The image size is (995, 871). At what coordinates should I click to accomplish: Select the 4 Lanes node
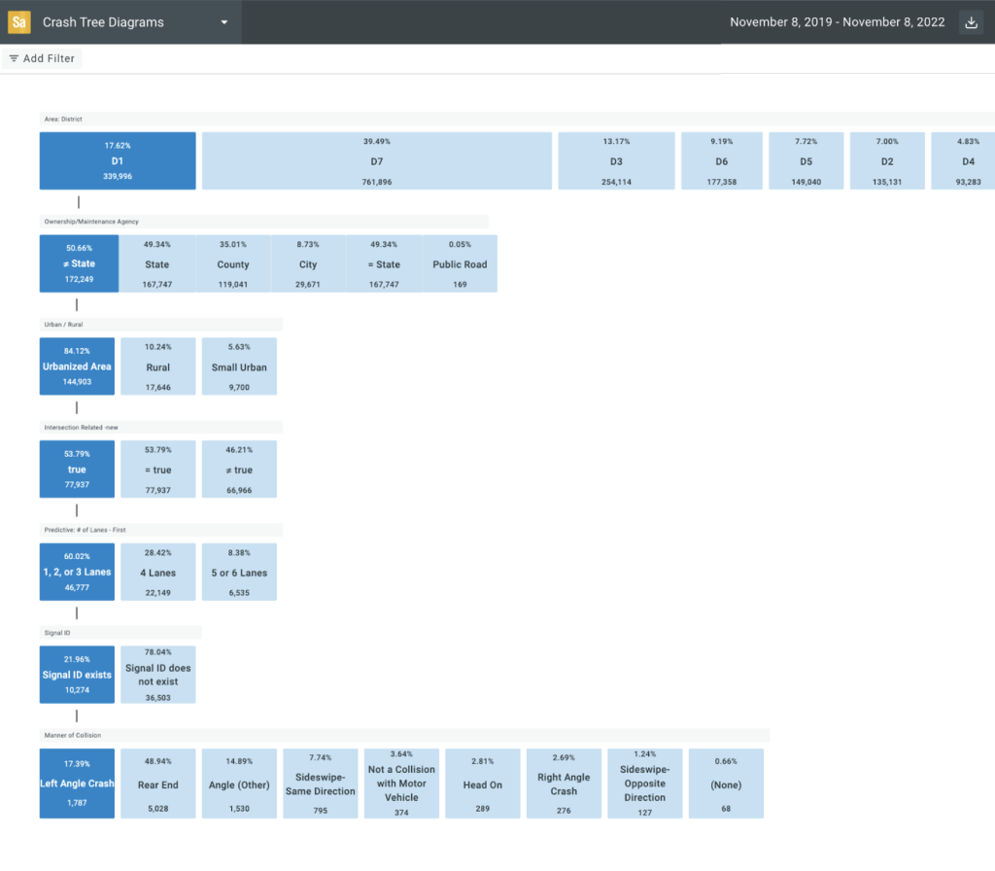coord(157,572)
